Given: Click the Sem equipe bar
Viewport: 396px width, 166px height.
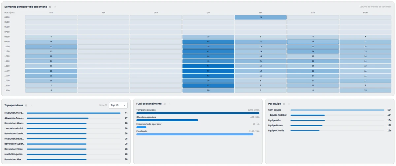Looking at the screenshot, I should (337, 110).
